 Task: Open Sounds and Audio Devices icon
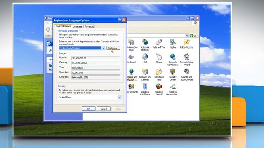[x=186, y=72]
